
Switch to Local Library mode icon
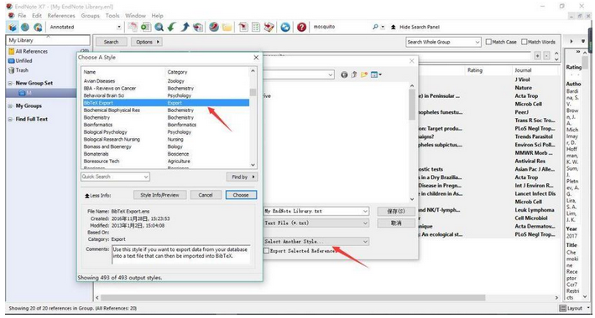coord(13,28)
